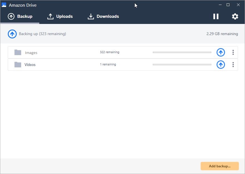Switch to the Uploads tab
This screenshot has height=174, width=245.
60,16
